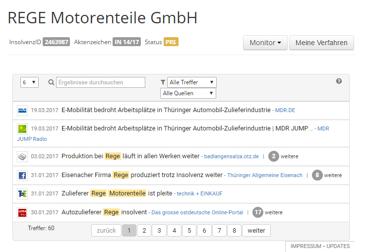Show the 8 more results badge

pos(317,175)
